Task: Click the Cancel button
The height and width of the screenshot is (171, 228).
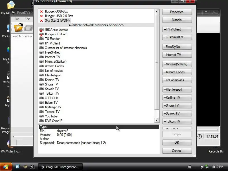Action: [177, 151]
